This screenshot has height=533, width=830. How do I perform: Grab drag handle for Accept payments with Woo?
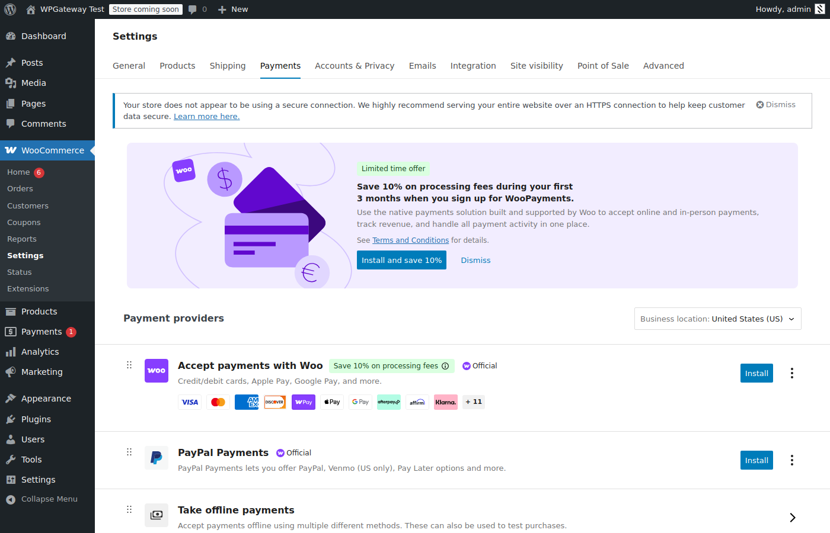tap(129, 365)
